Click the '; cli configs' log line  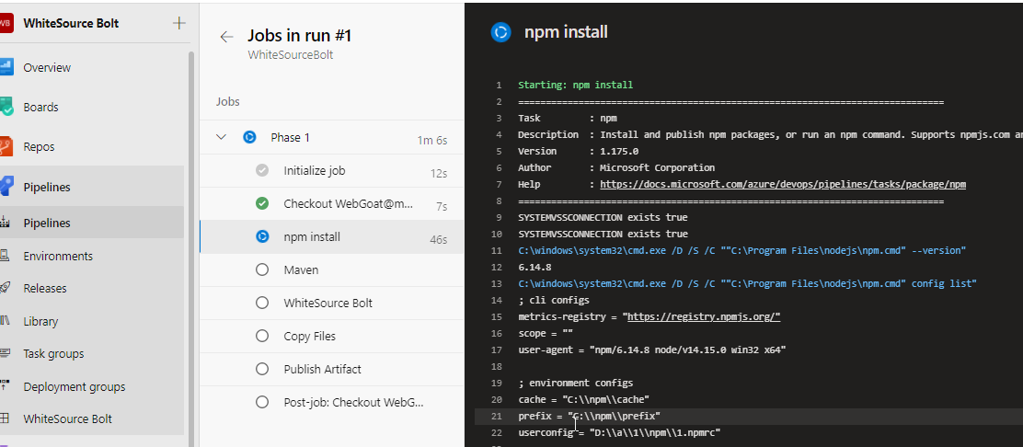point(553,300)
